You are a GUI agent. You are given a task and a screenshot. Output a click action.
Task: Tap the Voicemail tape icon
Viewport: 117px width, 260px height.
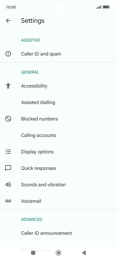click(x=8, y=201)
